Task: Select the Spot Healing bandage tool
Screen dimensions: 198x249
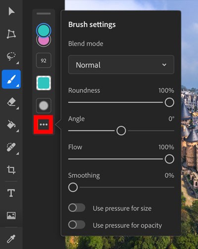Action: click(x=11, y=147)
